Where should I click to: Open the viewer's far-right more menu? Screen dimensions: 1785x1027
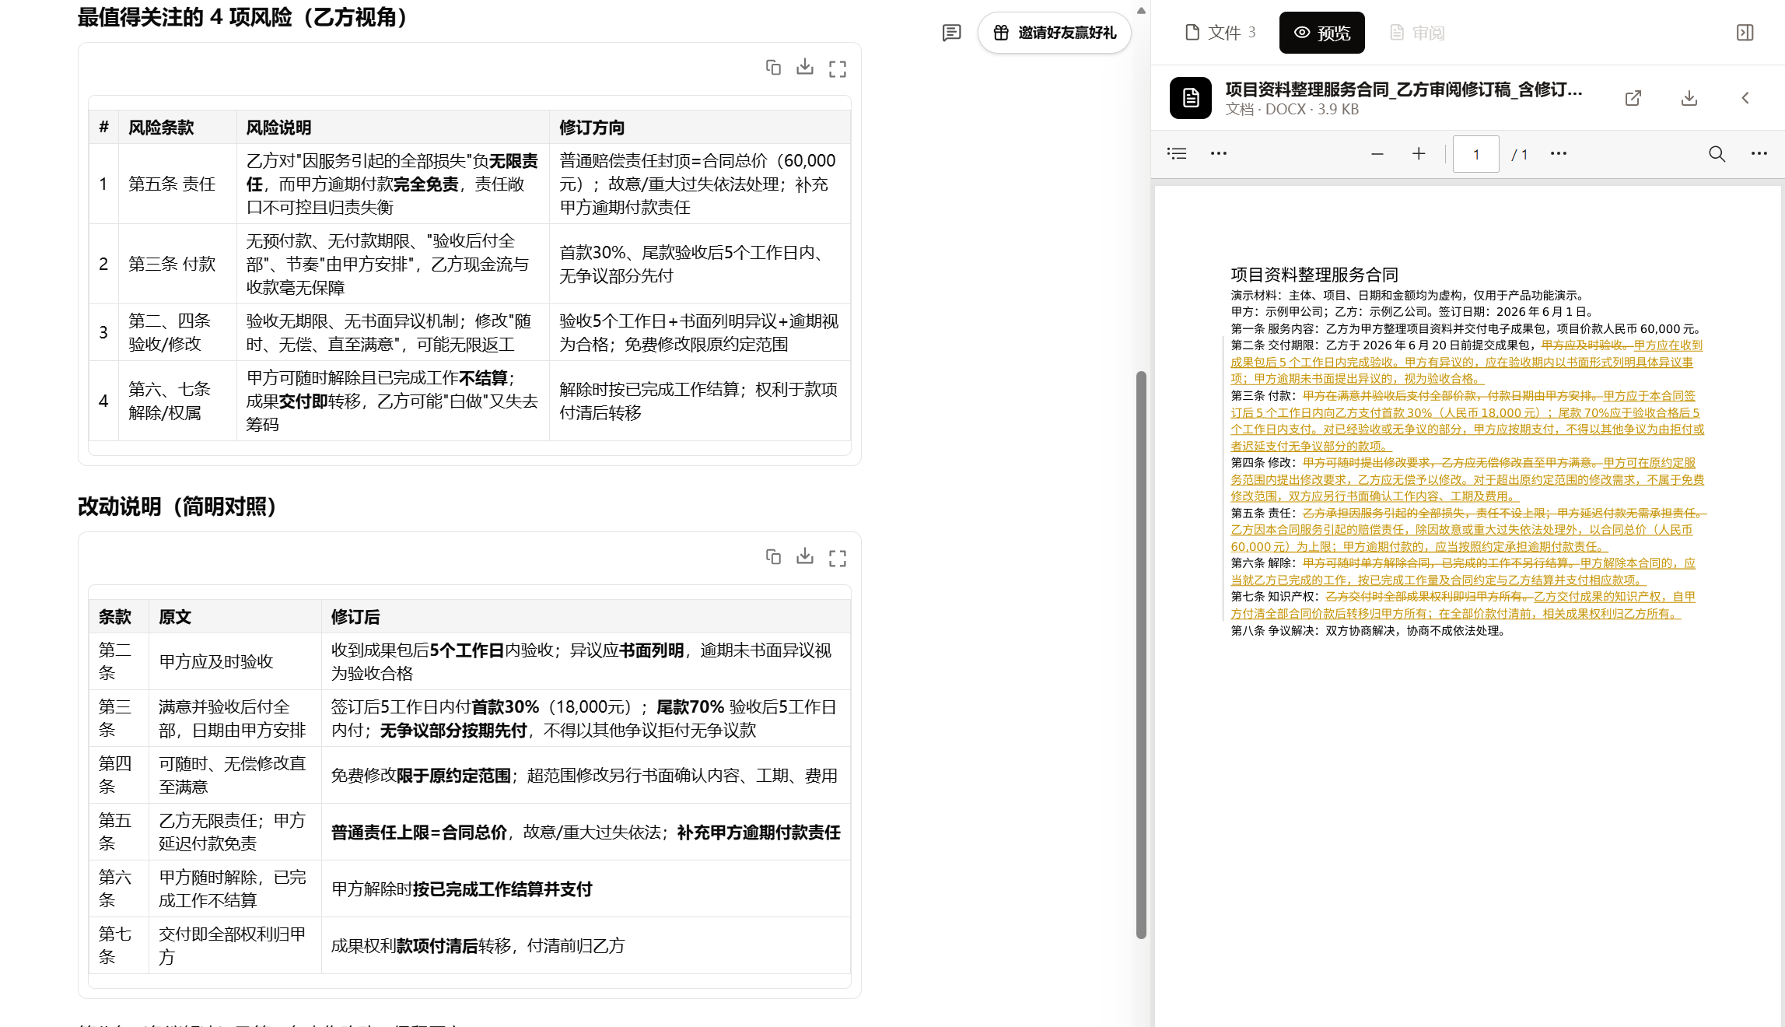pyautogui.click(x=1759, y=153)
